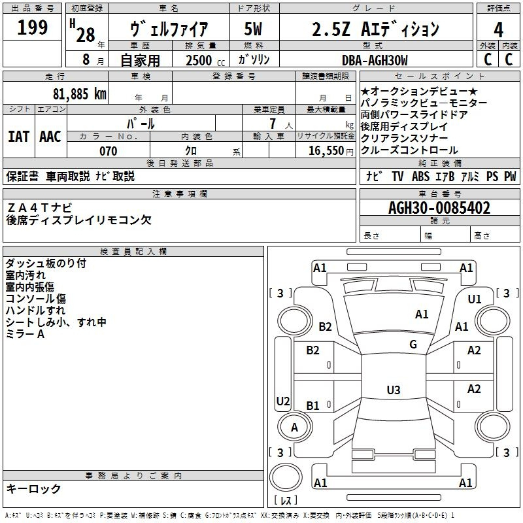Select the mileage 81,885 km
Image resolution: width=523 pixels, height=523 pixels.
79,94
